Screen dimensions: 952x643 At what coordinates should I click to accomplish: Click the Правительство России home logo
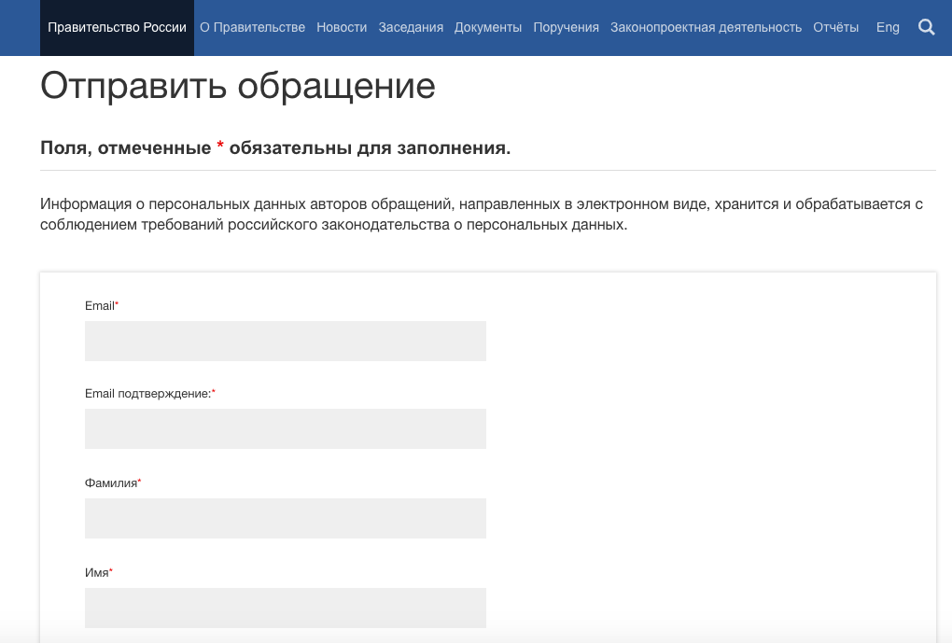coord(117,27)
